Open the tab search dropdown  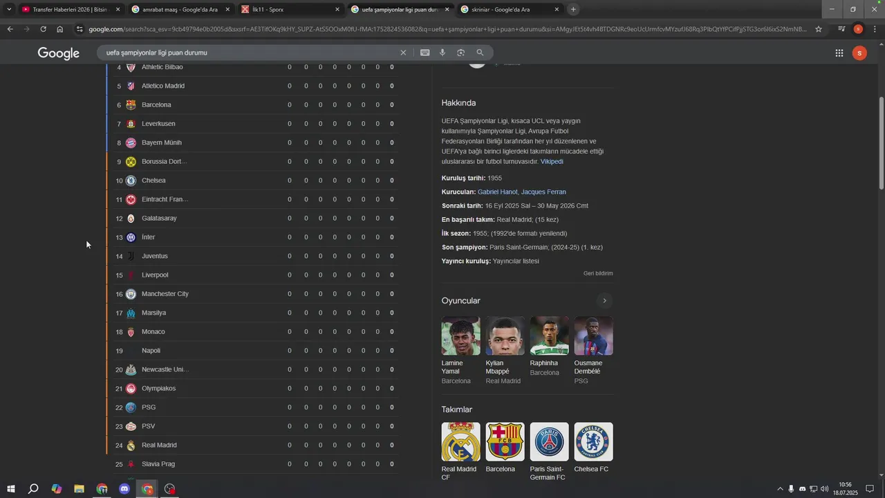(9, 10)
